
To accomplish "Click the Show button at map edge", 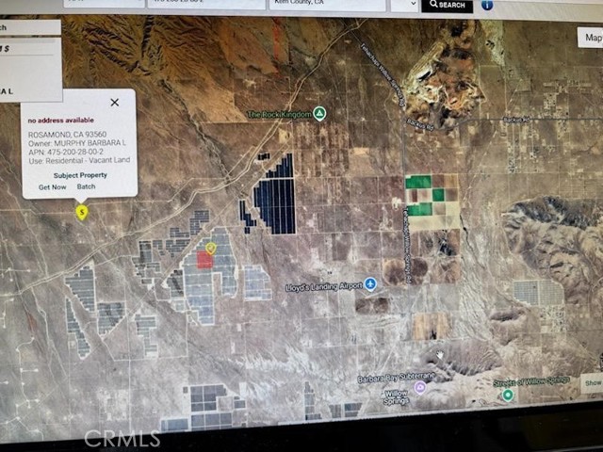I will click(591, 382).
